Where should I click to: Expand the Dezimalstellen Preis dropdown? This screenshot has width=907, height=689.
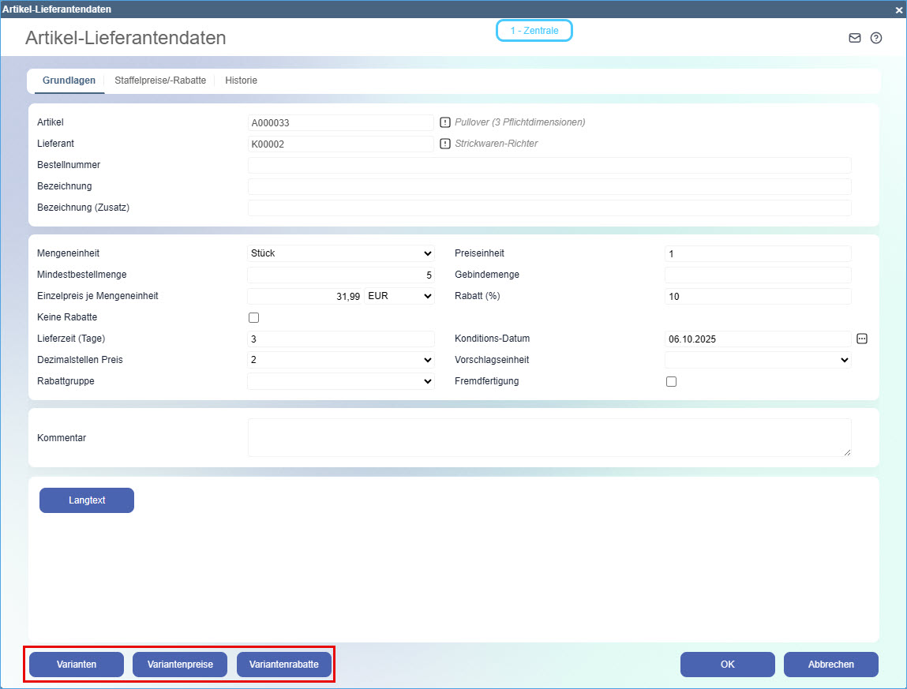[341, 360]
